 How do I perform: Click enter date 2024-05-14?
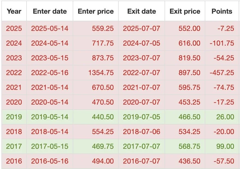coord(50,43)
